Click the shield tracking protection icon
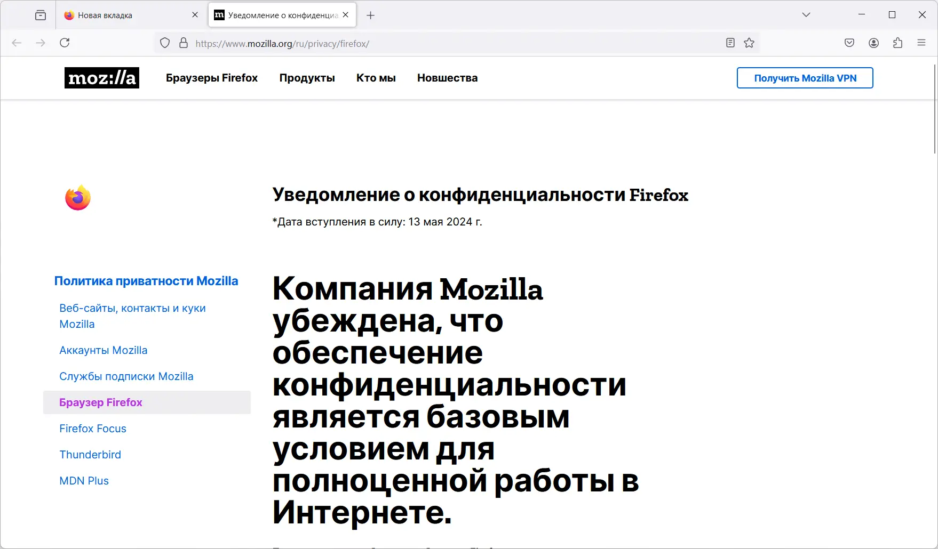This screenshot has width=938, height=549. 164,43
